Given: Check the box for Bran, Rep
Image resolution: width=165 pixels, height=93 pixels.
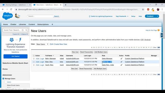Looking at the screenshot, I should [x=34, y=62].
